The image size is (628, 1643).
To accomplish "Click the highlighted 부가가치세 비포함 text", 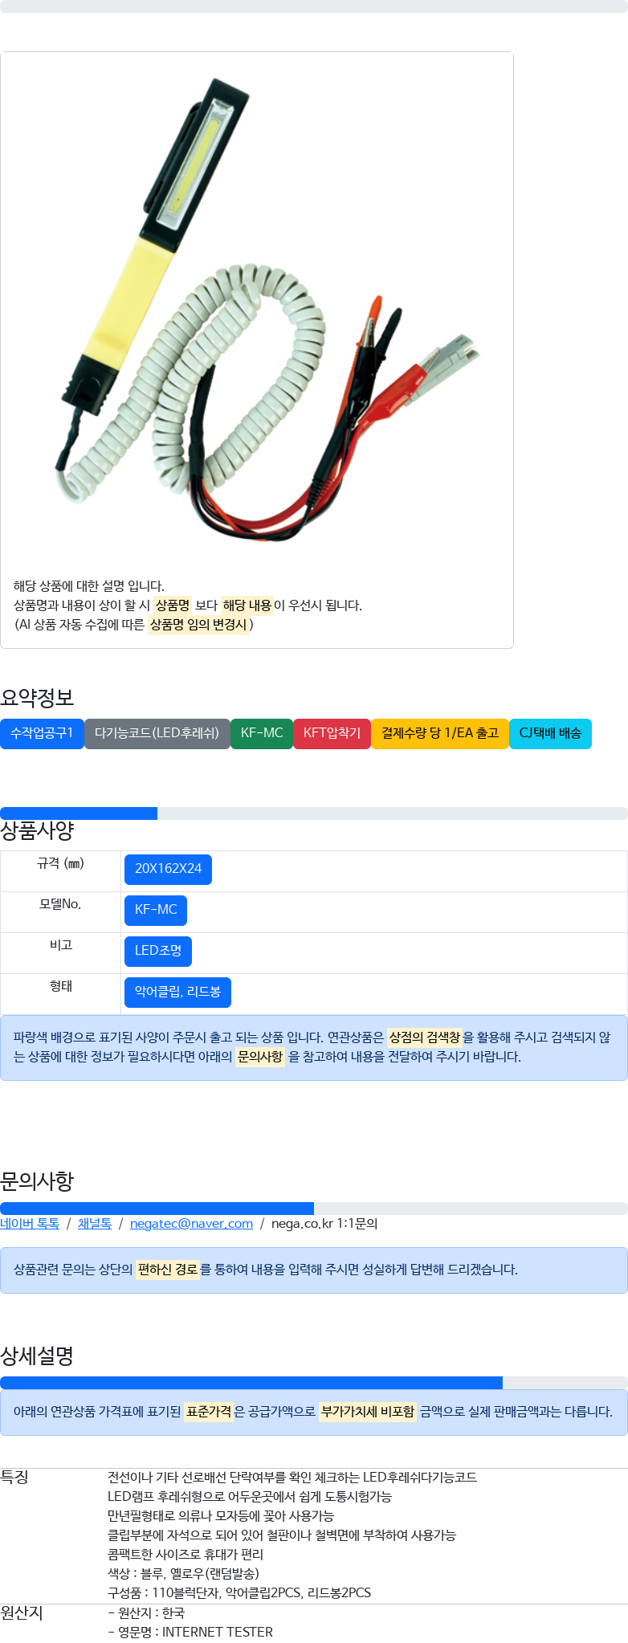I will pos(368,1412).
